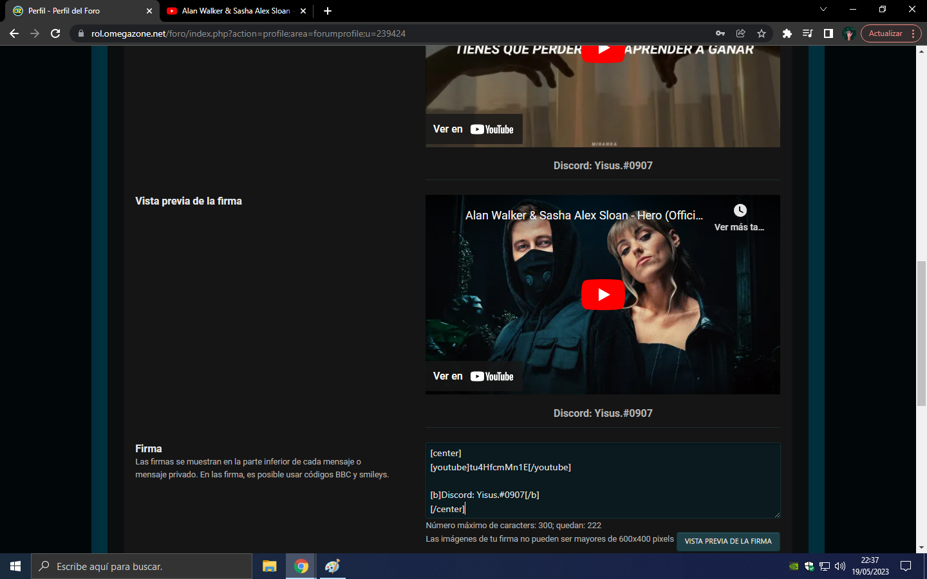Open the paint app on the taskbar

click(332, 566)
